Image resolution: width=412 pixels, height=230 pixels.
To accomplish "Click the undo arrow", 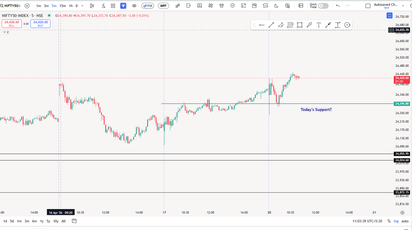I will [338, 6].
